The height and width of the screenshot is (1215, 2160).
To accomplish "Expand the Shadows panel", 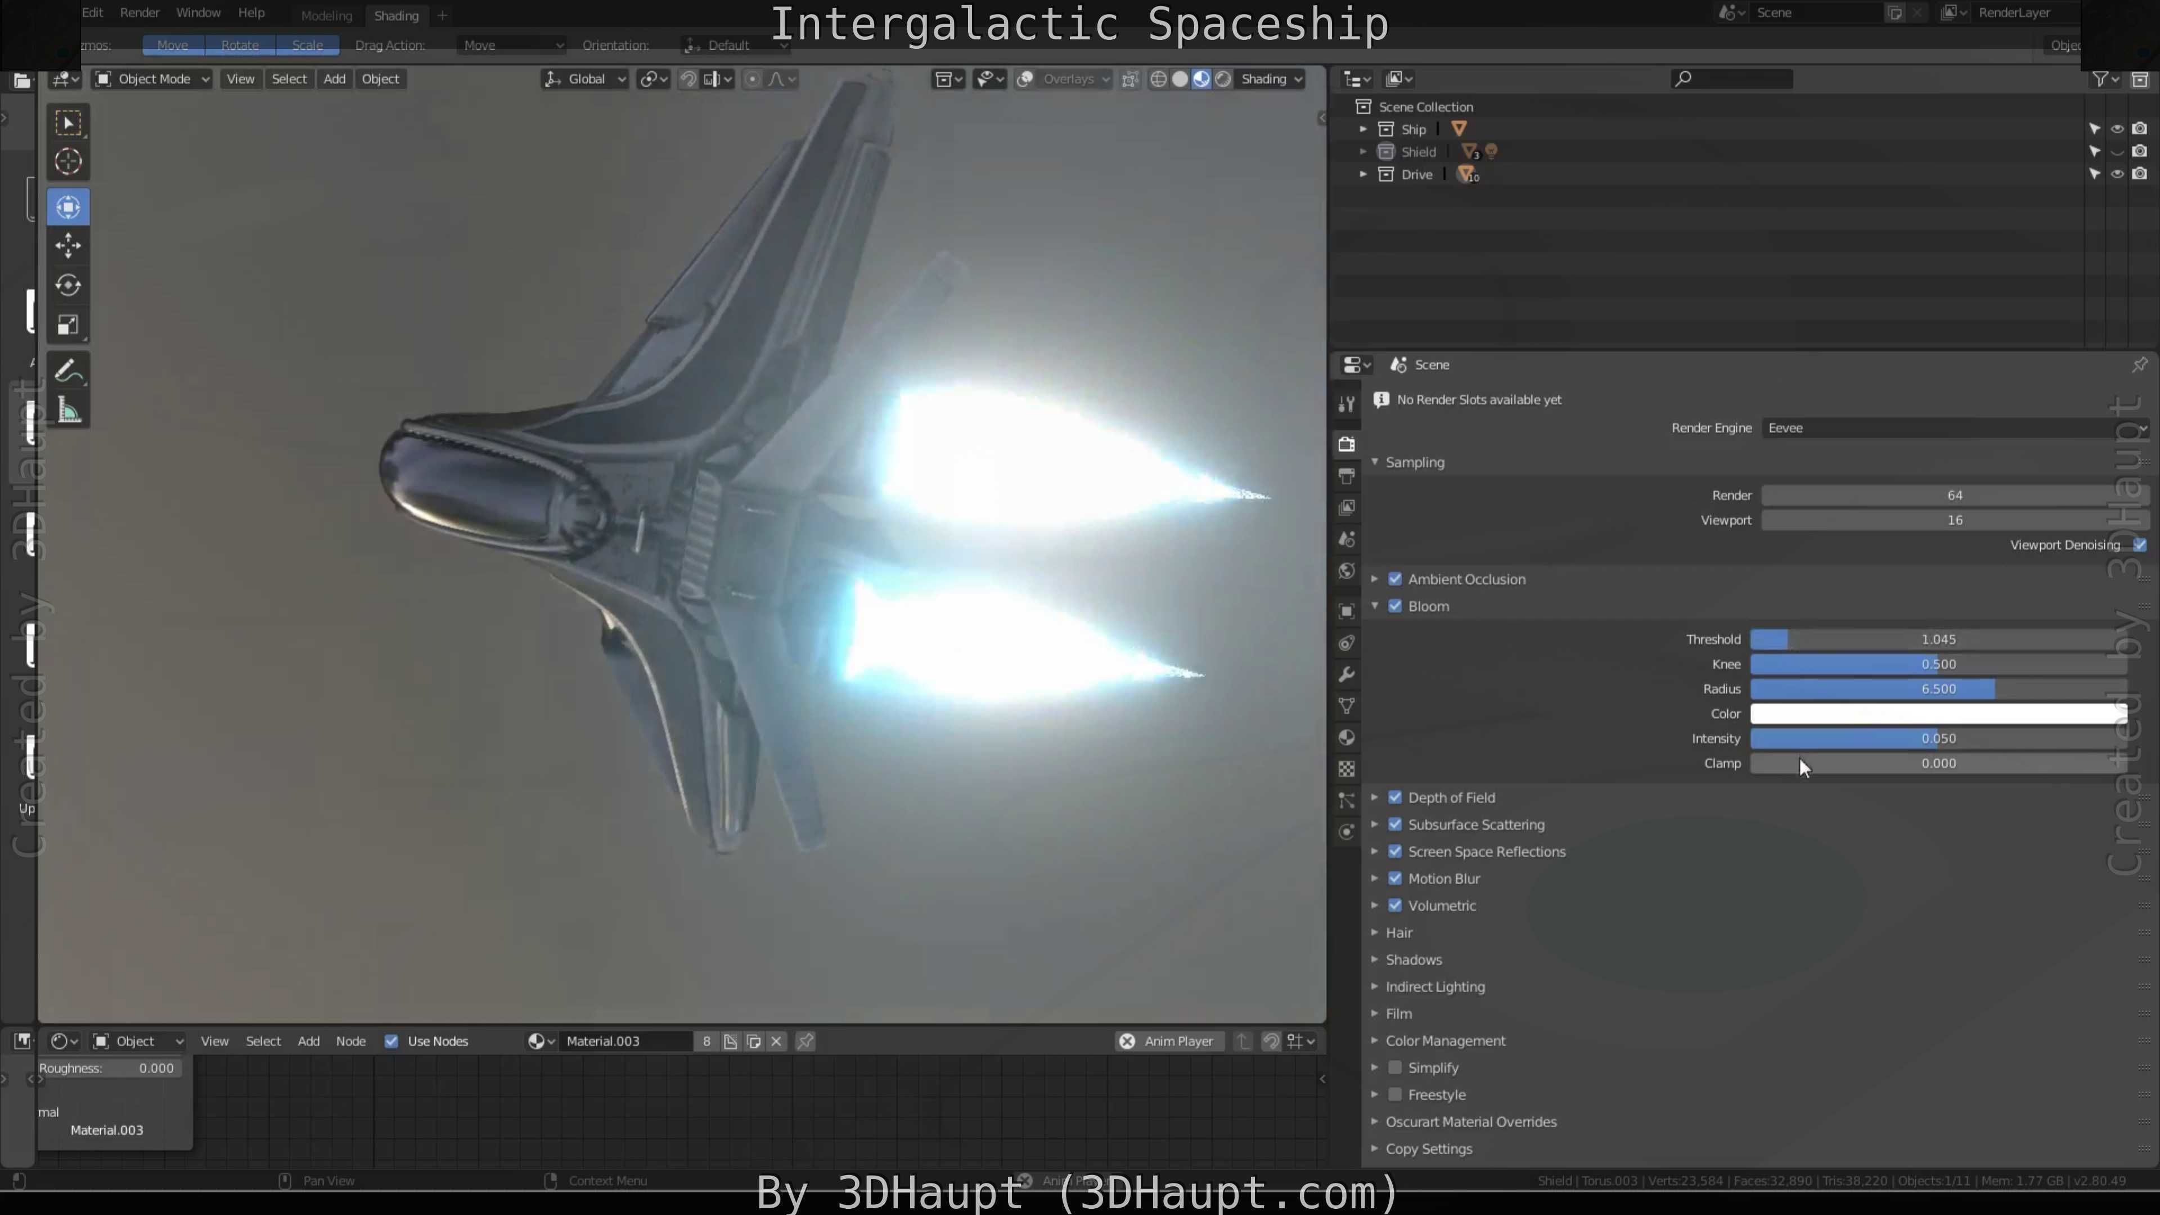I will 1413,959.
